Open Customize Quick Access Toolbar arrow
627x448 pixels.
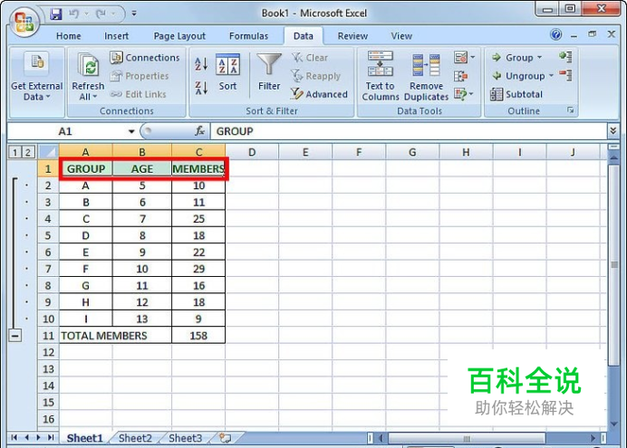[x=134, y=14]
